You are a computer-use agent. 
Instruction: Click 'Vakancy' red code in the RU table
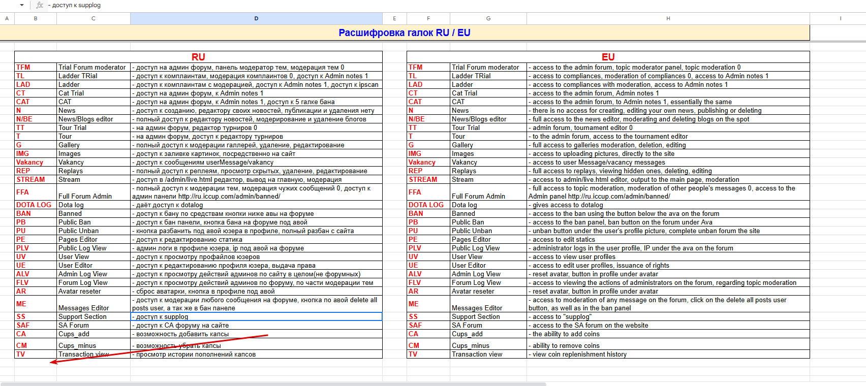29,162
